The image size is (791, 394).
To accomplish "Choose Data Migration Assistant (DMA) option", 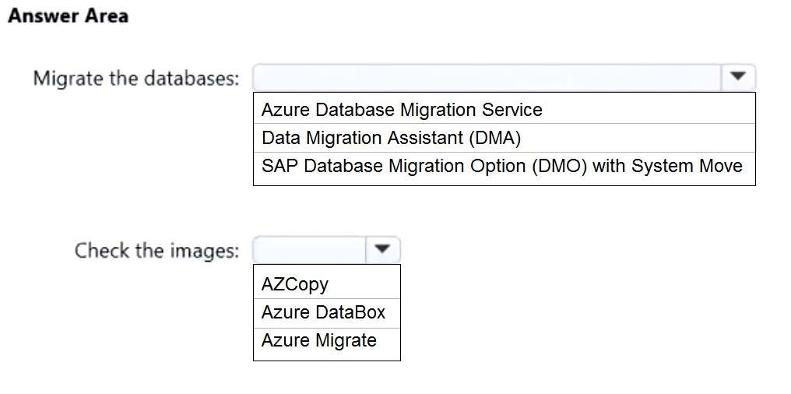I will pos(391,138).
